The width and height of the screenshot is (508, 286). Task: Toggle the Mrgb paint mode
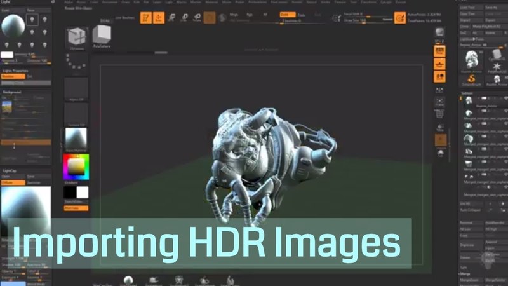click(x=234, y=15)
